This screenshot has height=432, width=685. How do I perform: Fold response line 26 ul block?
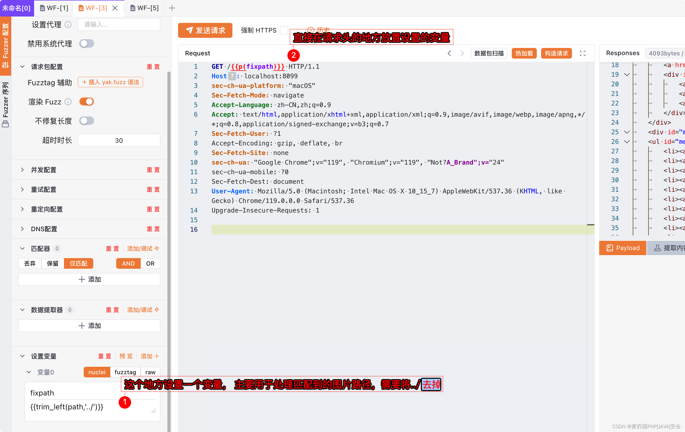pyautogui.click(x=627, y=141)
